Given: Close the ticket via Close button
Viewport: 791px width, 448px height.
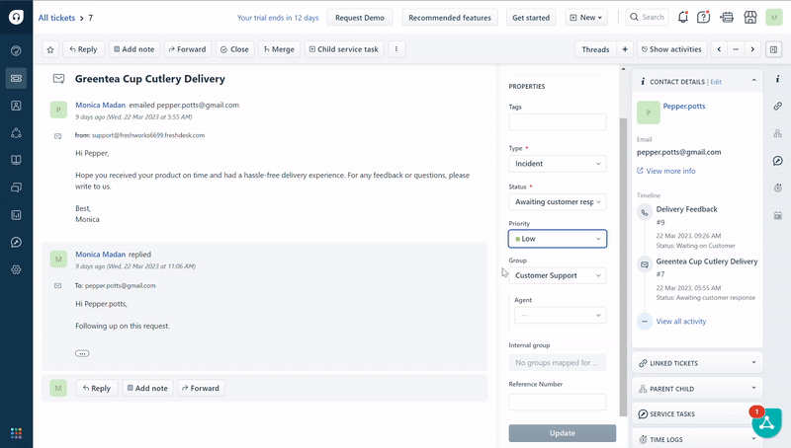Looking at the screenshot, I should (234, 49).
